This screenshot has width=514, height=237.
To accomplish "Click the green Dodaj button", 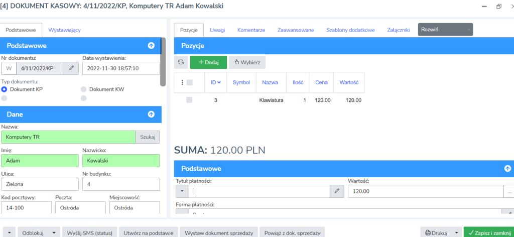I will 208,62.
